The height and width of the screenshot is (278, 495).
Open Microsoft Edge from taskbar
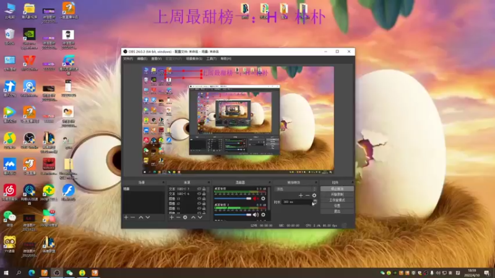tap(32, 273)
